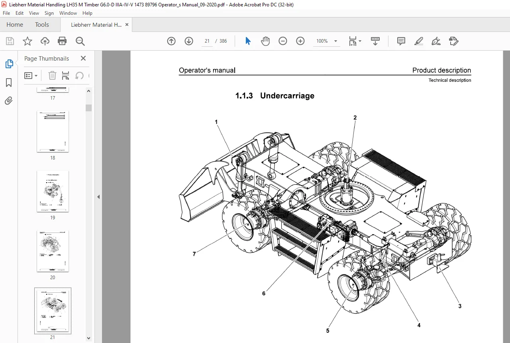The height and width of the screenshot is (343, 510).
Task: Select page 18 thumbnail
Action: tap(53, 132)
